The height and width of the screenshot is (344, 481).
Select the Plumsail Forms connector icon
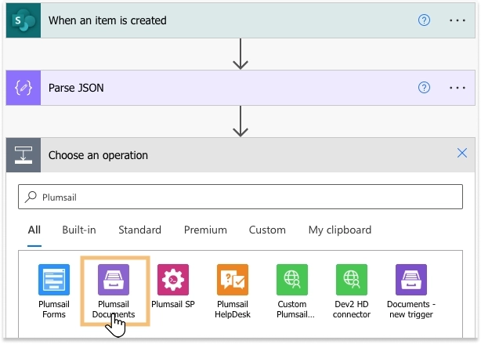point(54,280)
